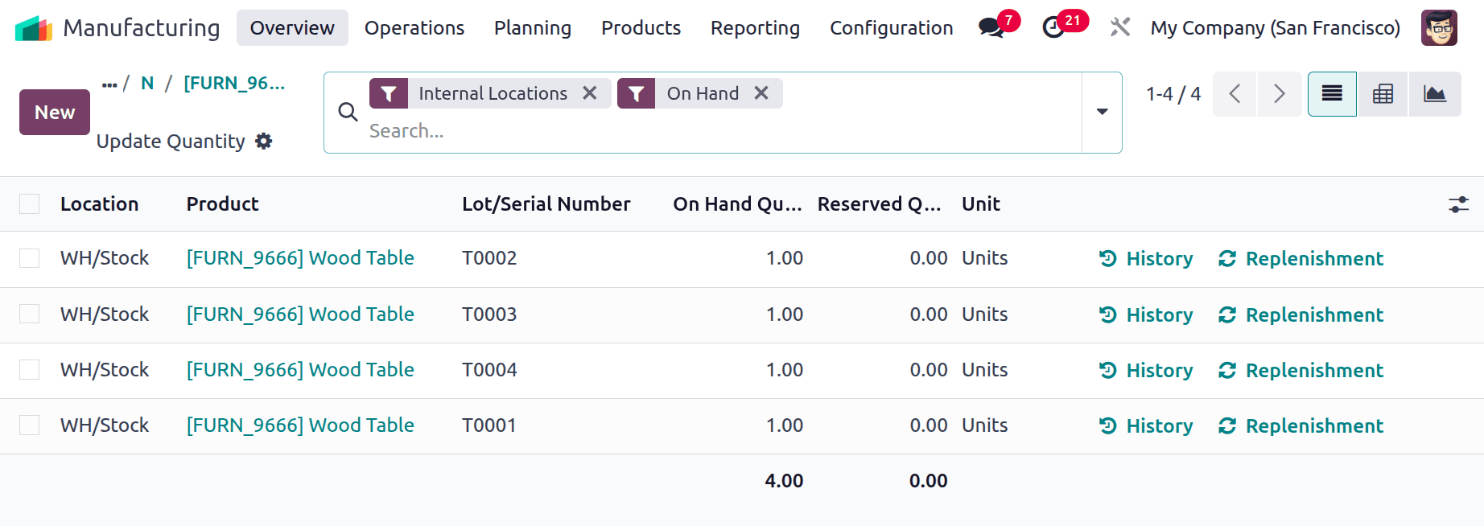Image resolution: width=1484 pixels, height=526 pixels.
Task: Click the Search input field
Action: point(720,131)
